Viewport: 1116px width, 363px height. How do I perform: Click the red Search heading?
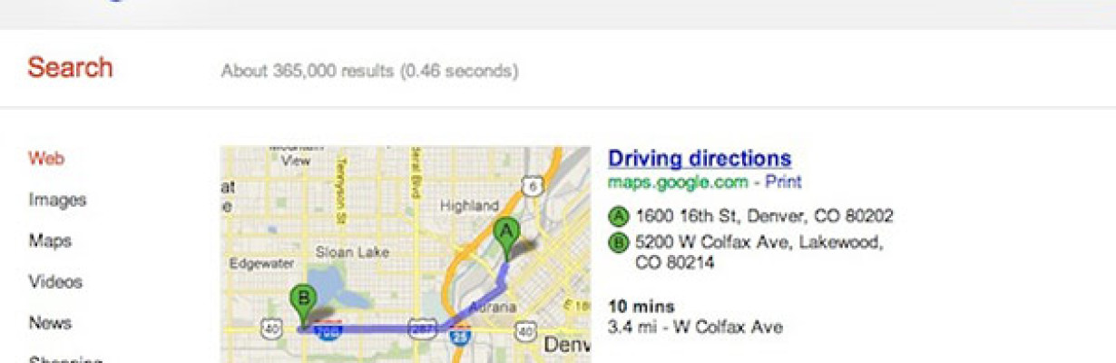(x=70, y=67)
